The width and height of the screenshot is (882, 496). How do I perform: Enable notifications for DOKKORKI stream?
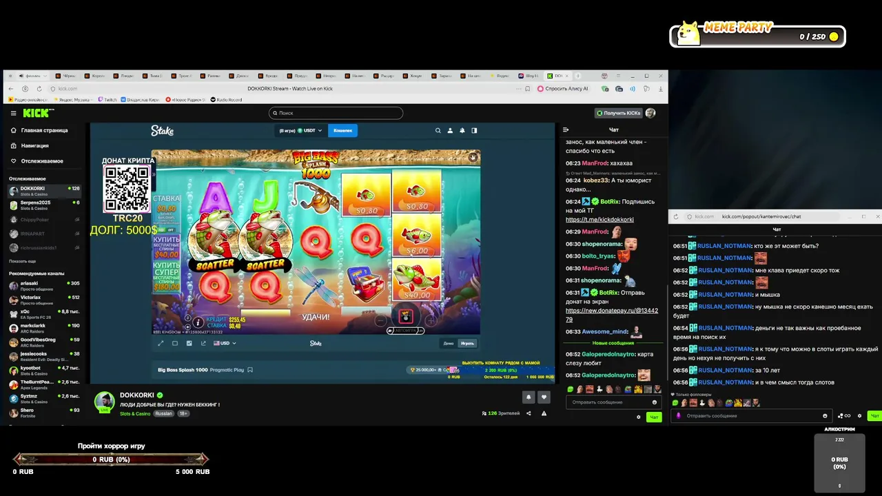pyautogui.click(x=529, y=397)
